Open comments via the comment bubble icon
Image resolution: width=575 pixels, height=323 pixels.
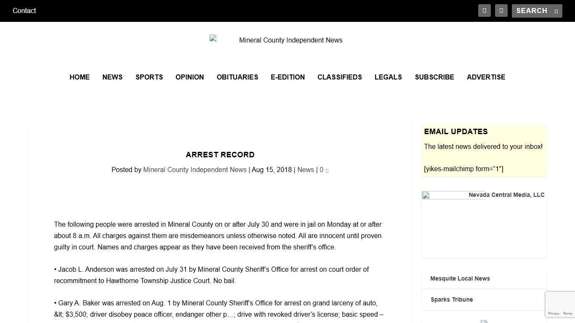tap(327, 170)
